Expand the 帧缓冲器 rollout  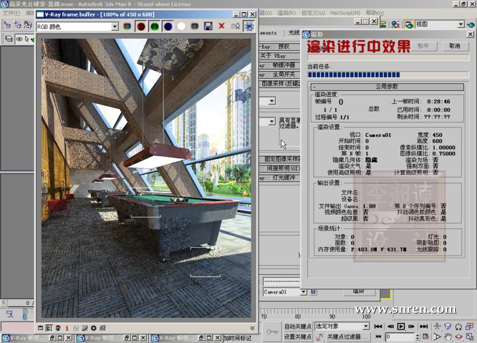click(x=279, y=65)
